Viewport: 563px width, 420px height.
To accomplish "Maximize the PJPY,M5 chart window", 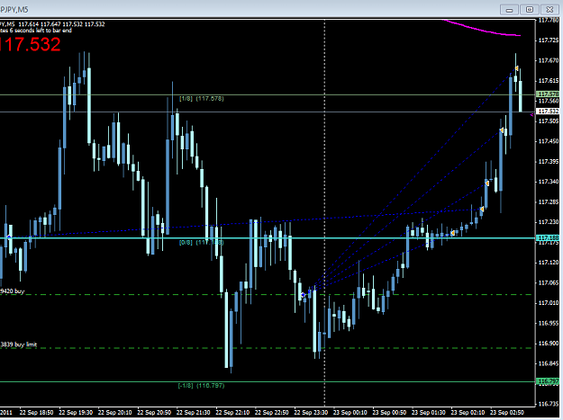I will 530,10.
